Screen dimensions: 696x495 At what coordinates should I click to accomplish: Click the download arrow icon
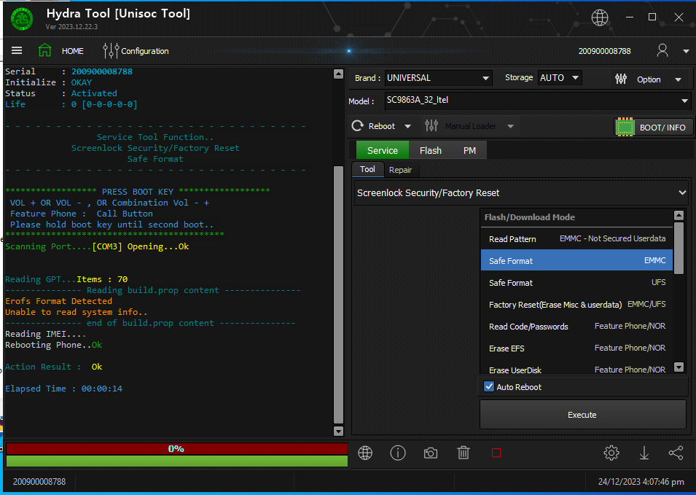coord(644,453)
